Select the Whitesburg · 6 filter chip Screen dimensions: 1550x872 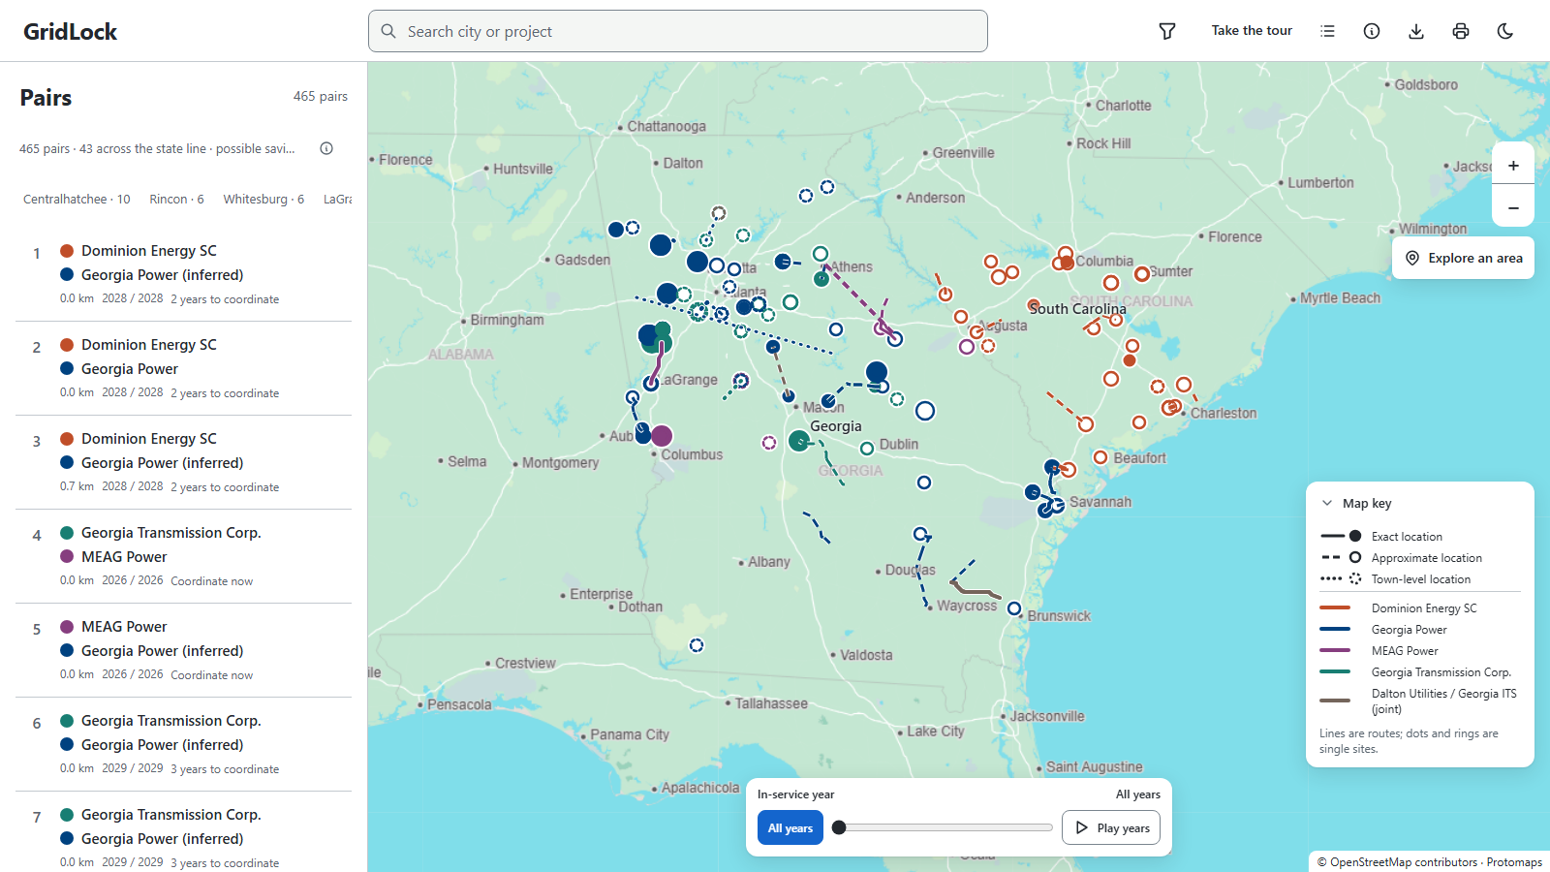(x=263, y=199)
